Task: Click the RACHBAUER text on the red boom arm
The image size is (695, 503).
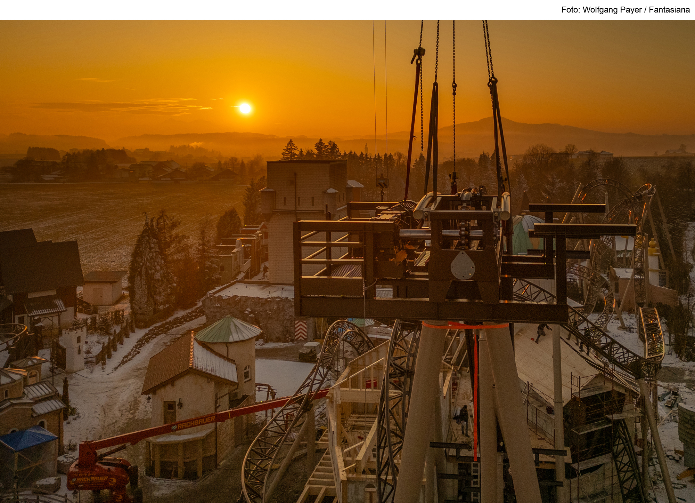Action: tap(196, 423)
